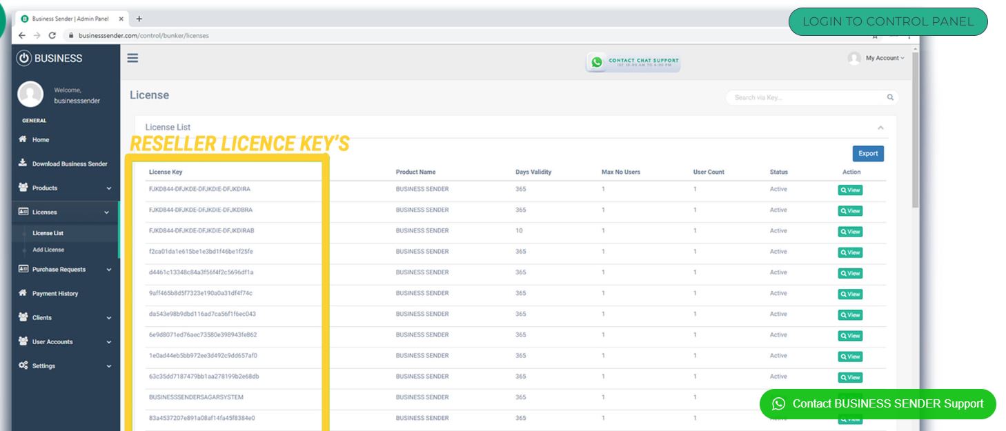1006x431 pixels.
Task: Click the Products group icon
Action: click(23, 188)
